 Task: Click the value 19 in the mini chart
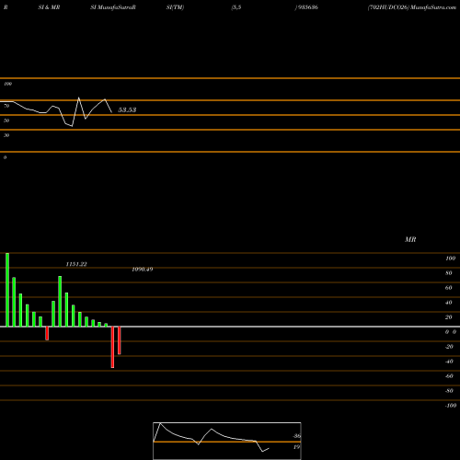[296, 447]
